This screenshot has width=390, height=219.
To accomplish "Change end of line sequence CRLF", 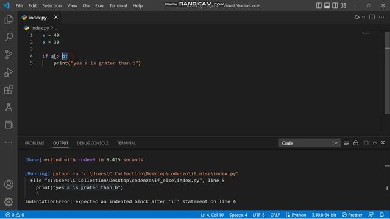I will pyautogui.click(x=275, y=215).
